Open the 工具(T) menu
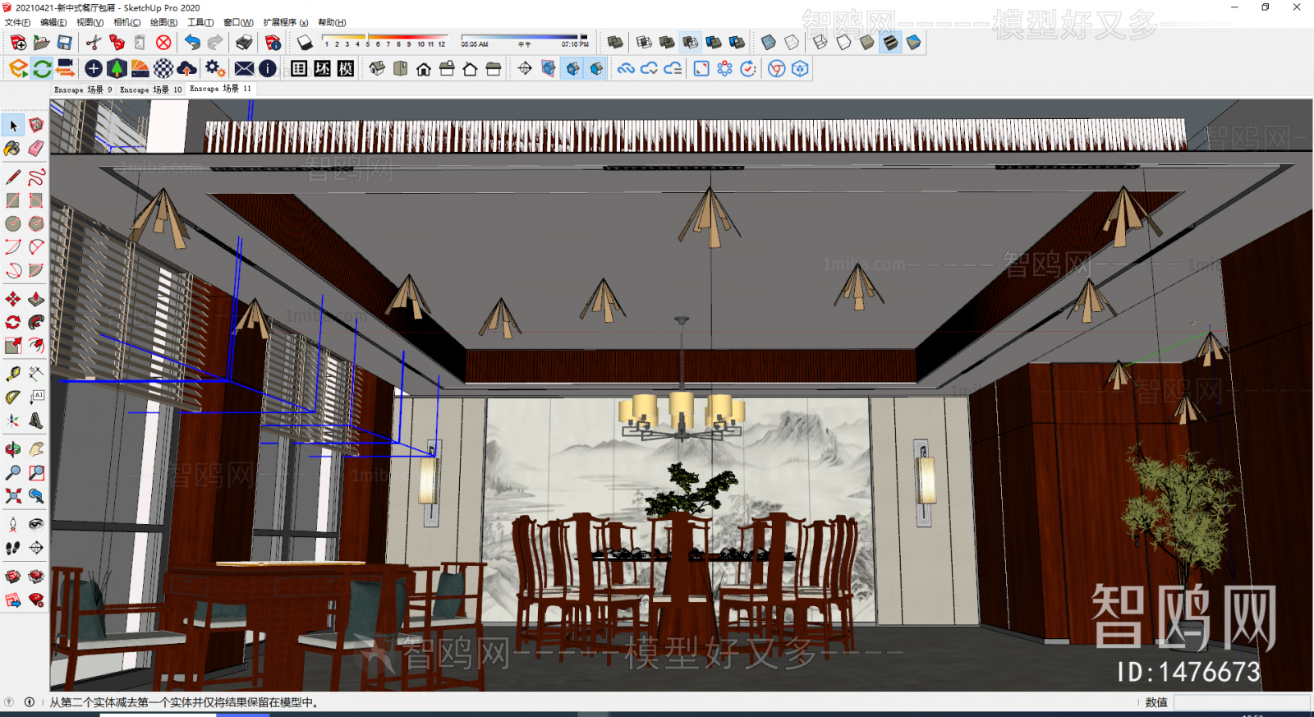The image size is (1314, 717). click(200, 22)
